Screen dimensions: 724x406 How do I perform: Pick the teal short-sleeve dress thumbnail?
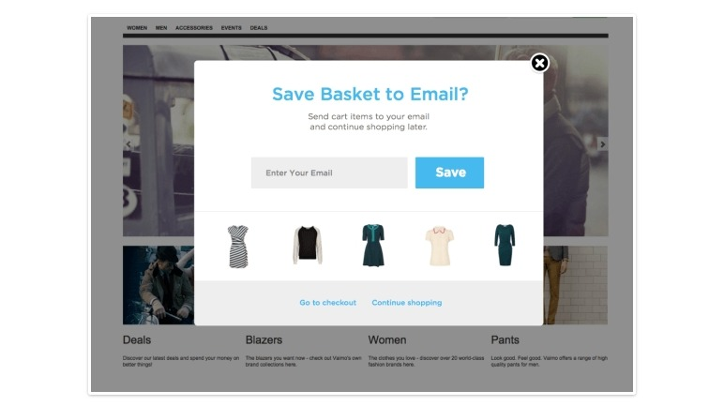pyautogui.click(x=373, y=246)
